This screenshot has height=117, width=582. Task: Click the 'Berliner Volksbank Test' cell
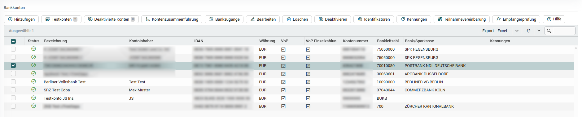(65, 82)
